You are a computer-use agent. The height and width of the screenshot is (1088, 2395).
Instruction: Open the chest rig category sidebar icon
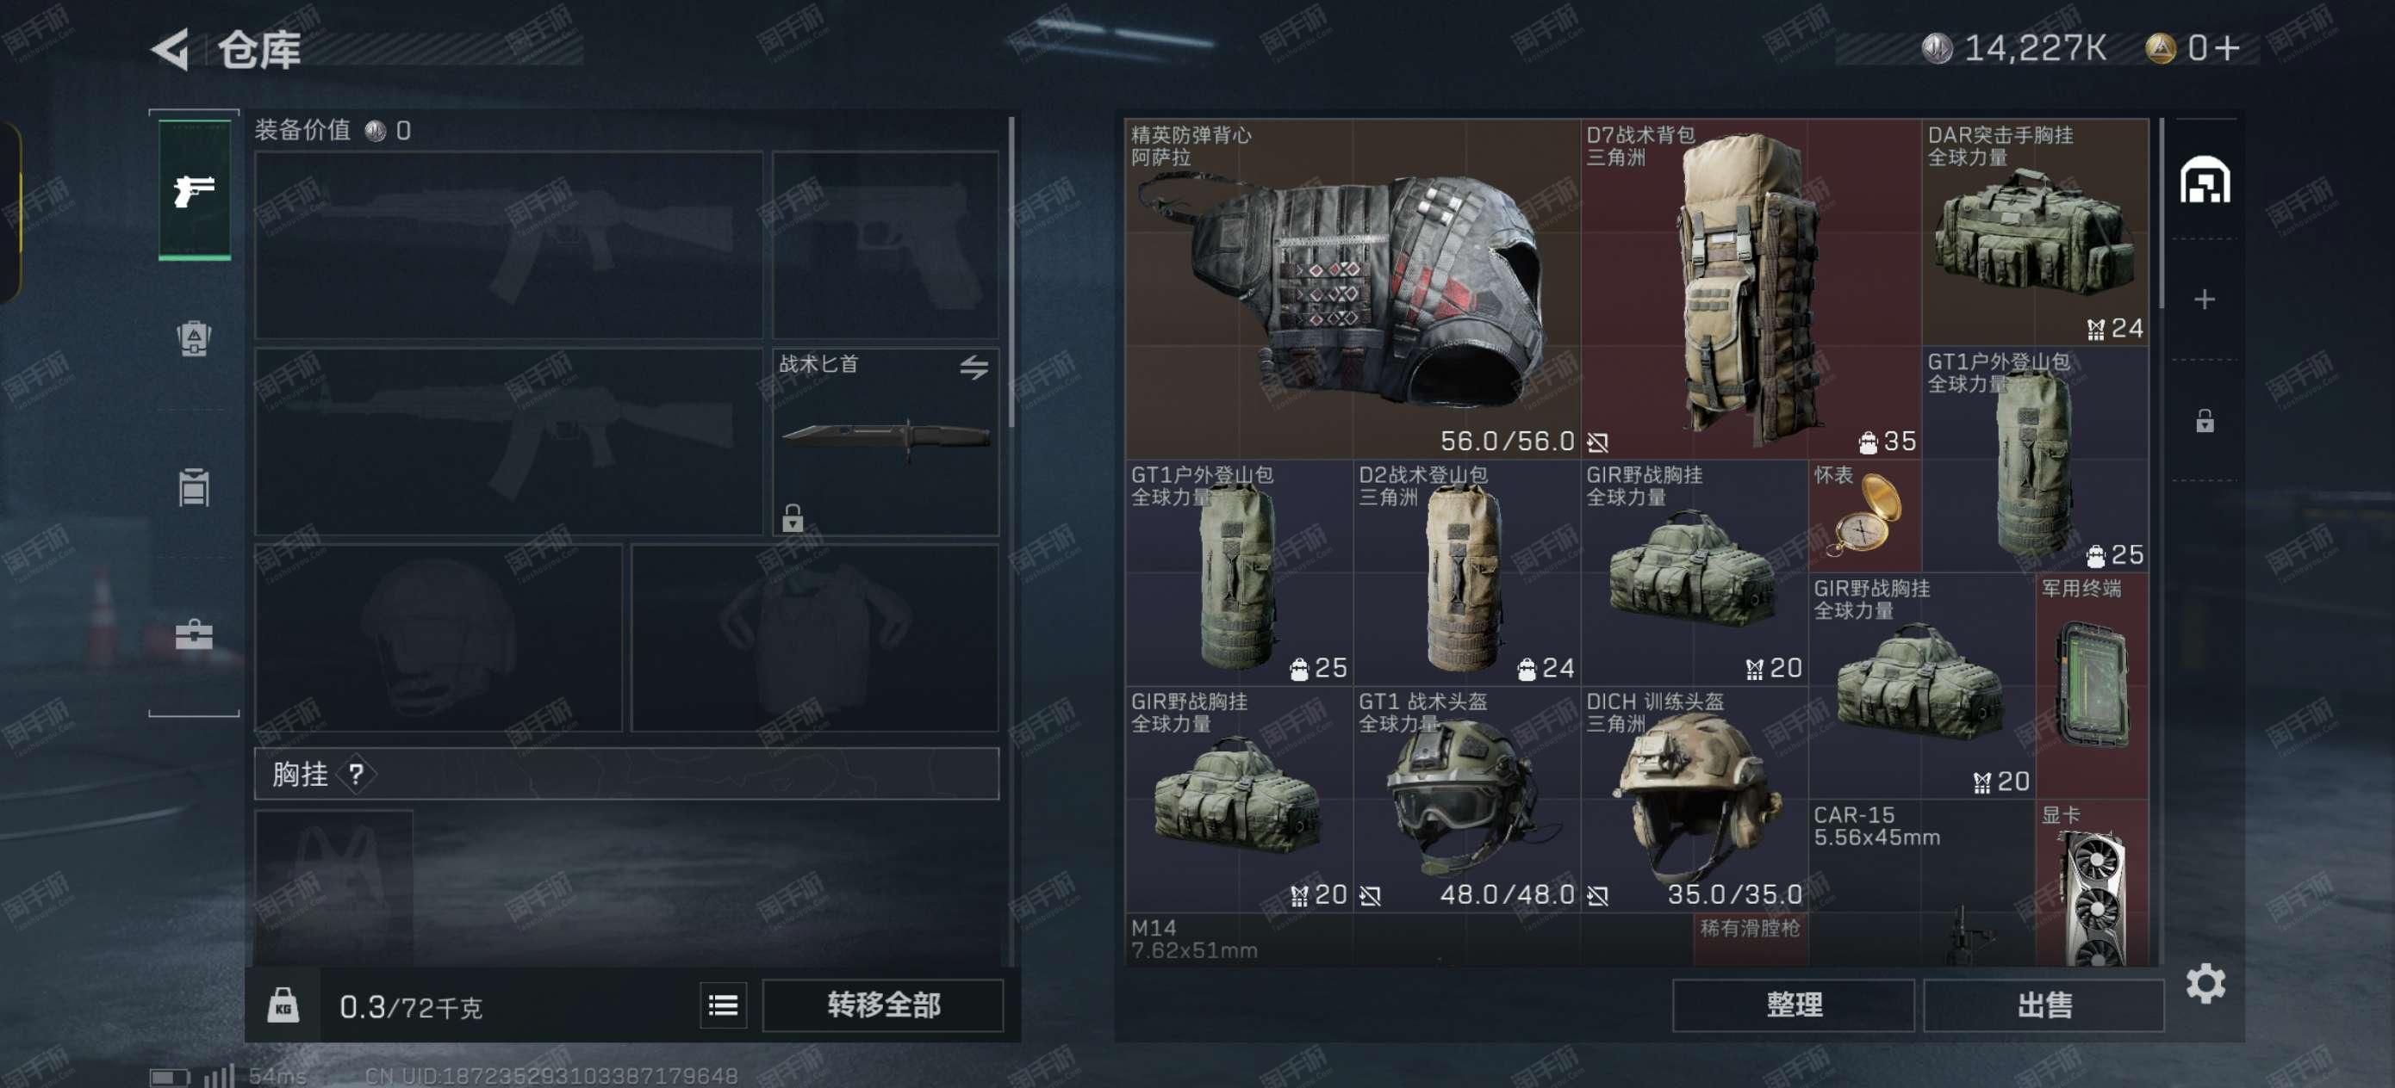pos(193,487)
